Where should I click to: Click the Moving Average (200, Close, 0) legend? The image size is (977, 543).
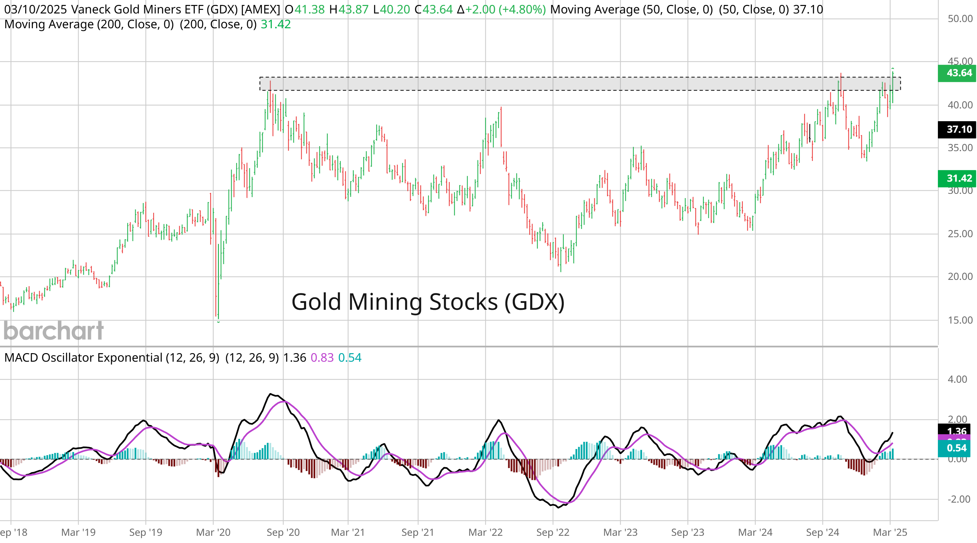89,24
